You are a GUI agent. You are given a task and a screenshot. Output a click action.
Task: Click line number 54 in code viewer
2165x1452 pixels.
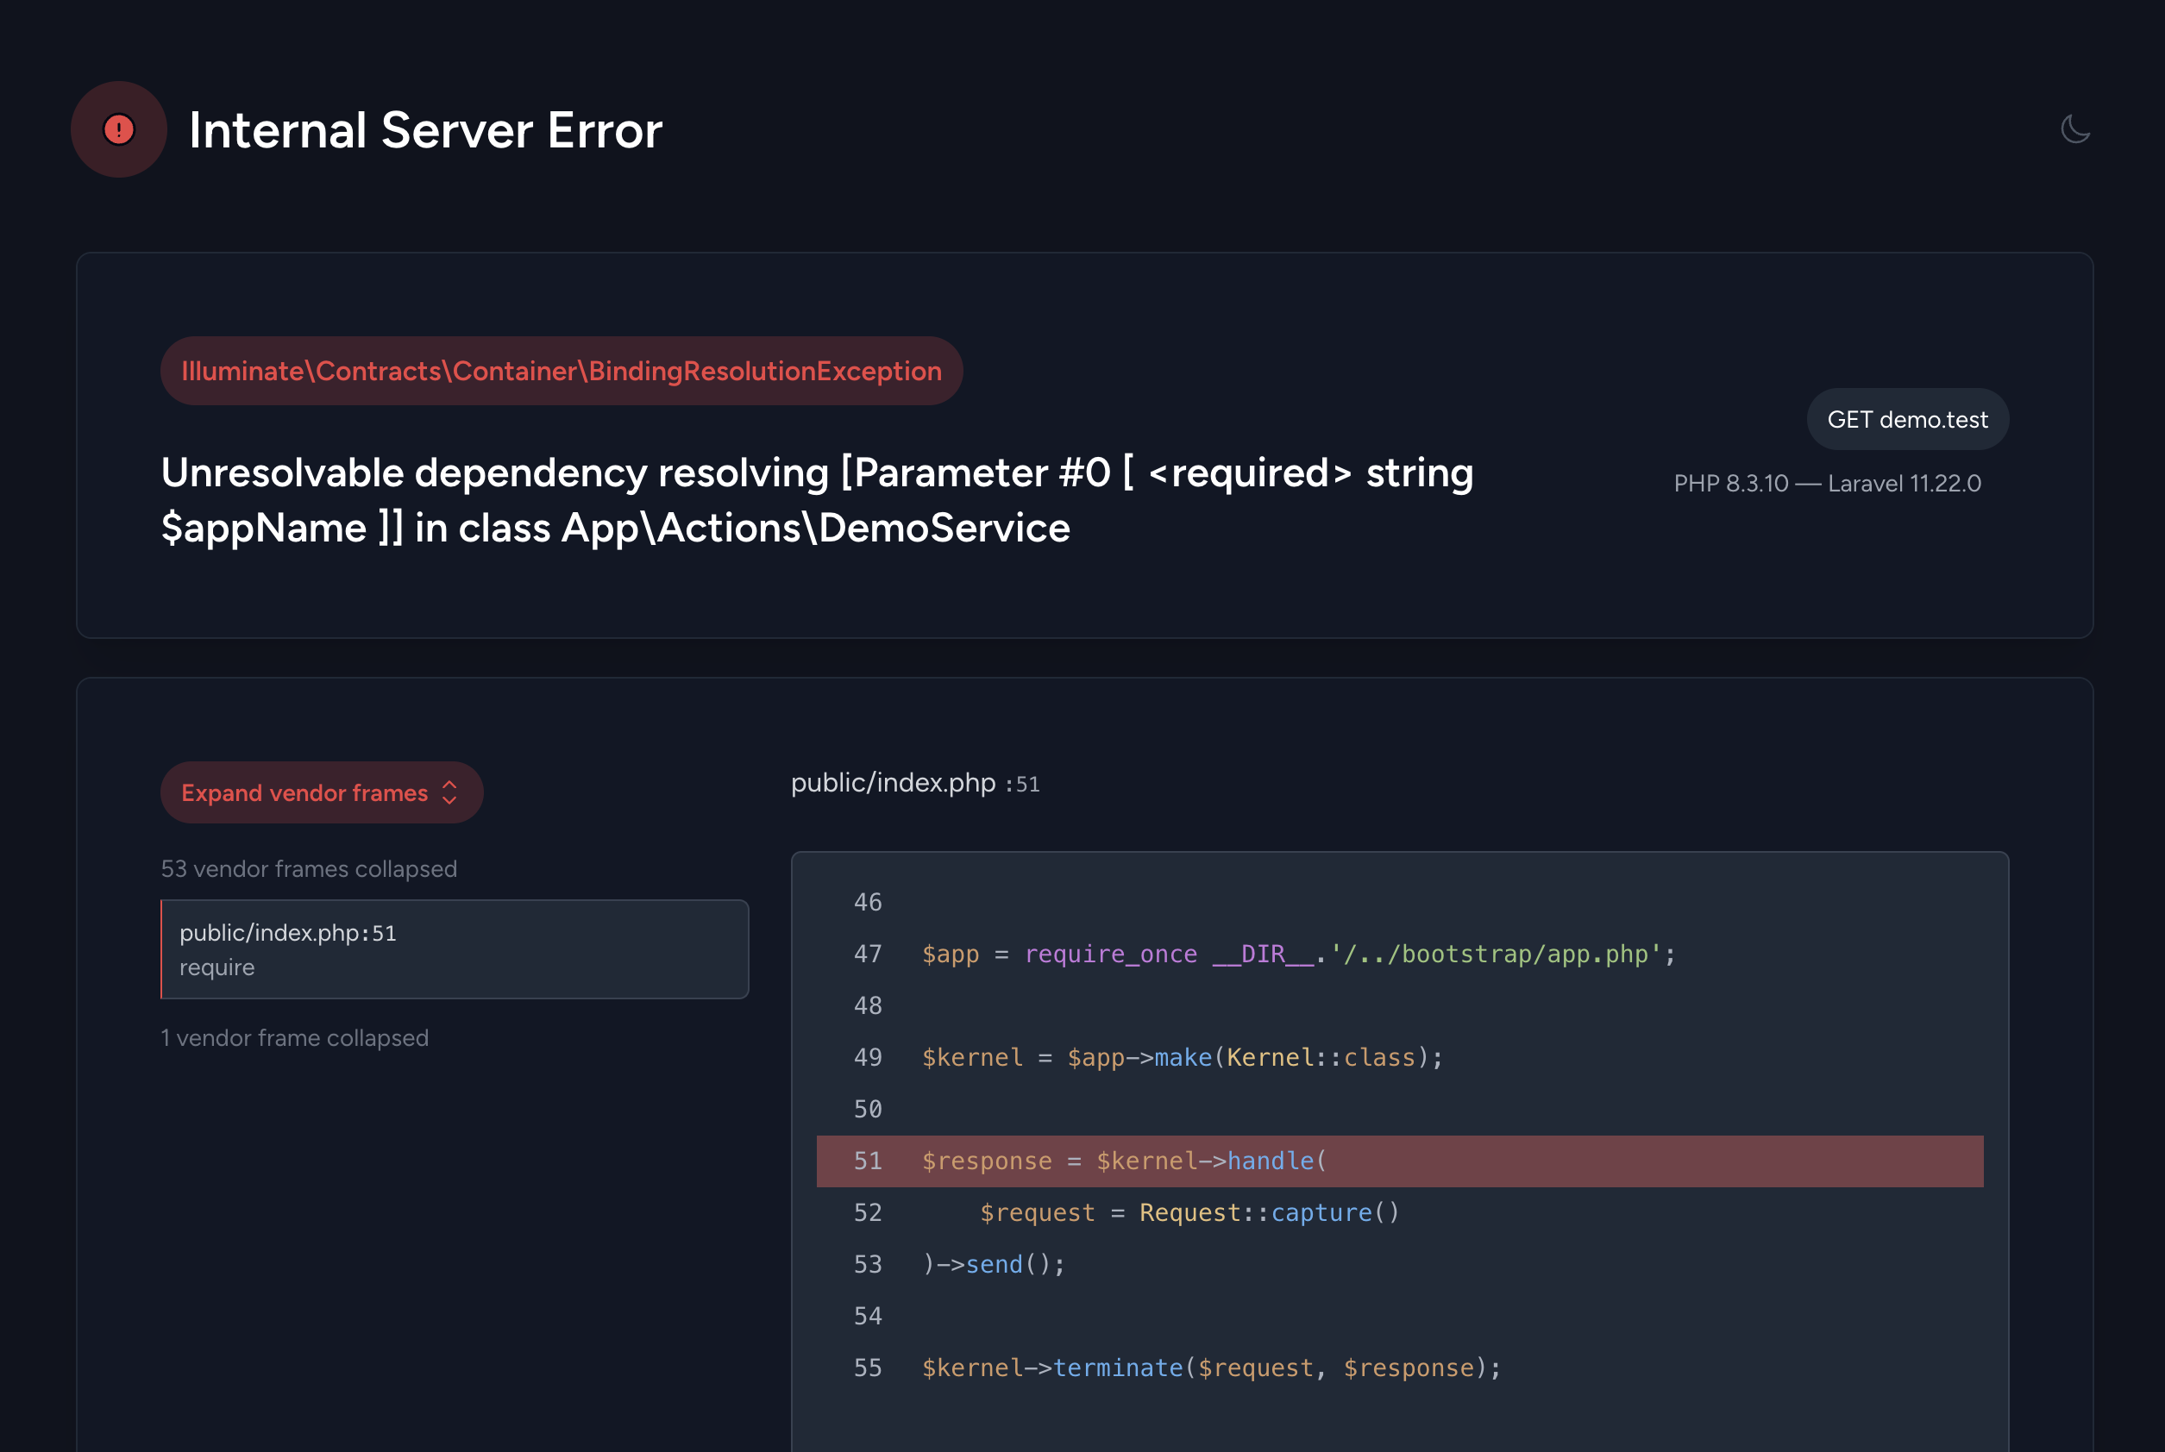[868, 1316]
